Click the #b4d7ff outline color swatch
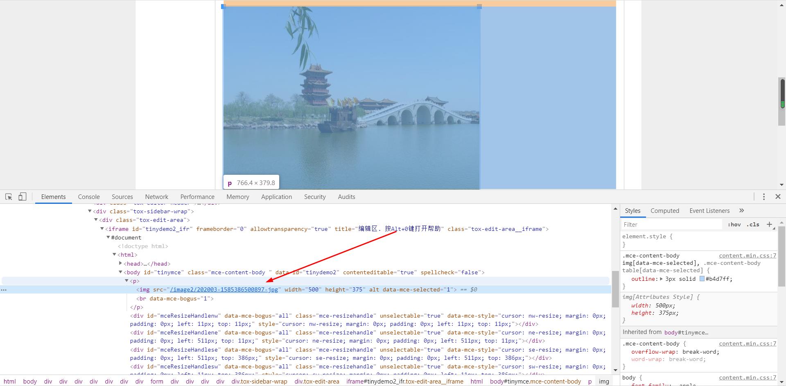 click(x=702, y=279)
